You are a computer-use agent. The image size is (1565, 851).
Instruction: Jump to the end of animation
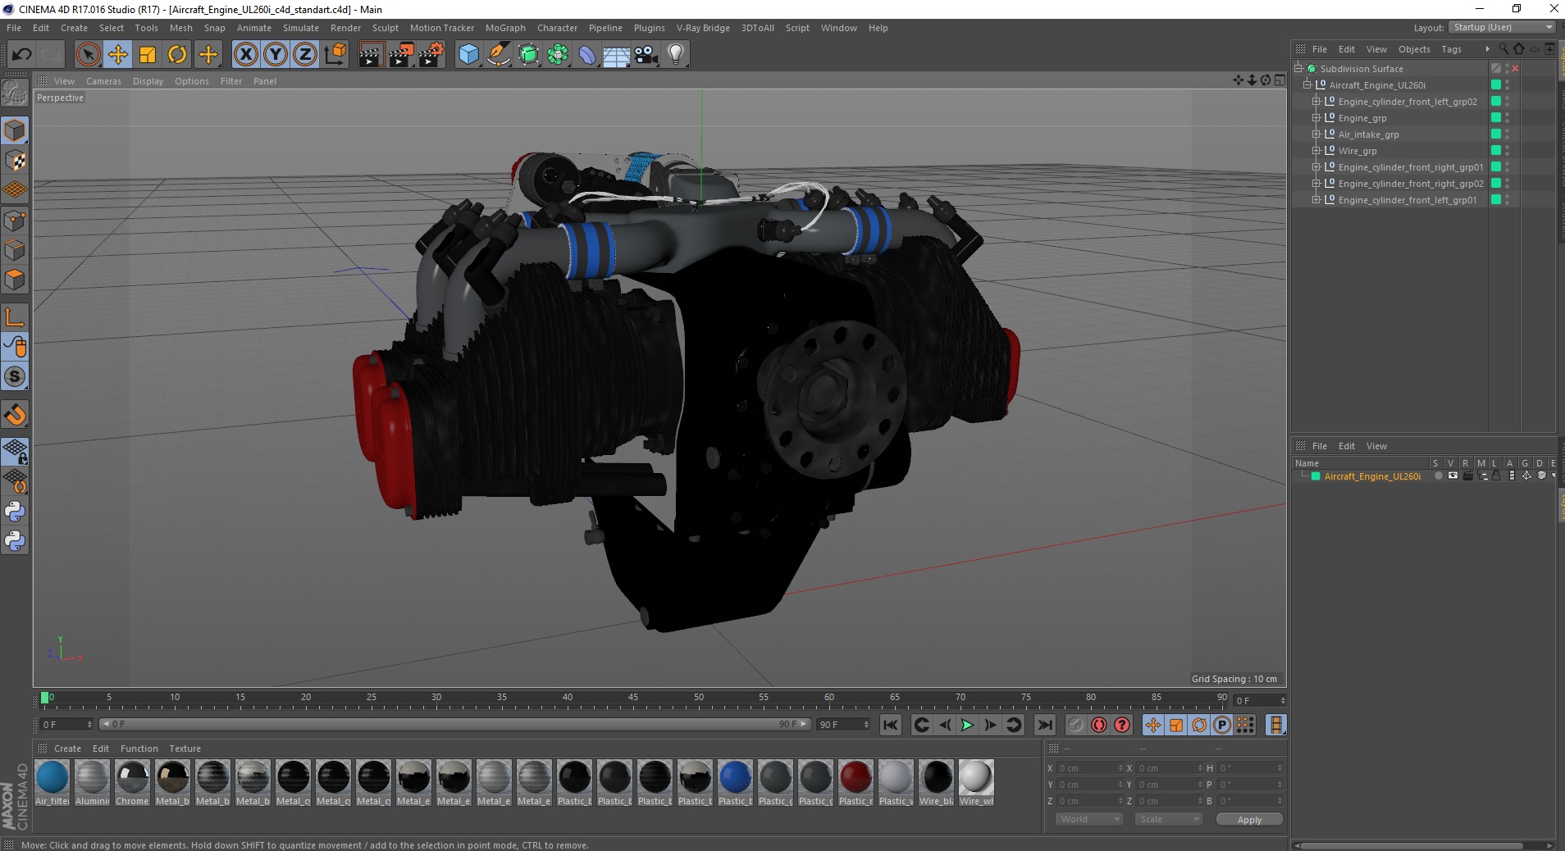point(1045,725)
